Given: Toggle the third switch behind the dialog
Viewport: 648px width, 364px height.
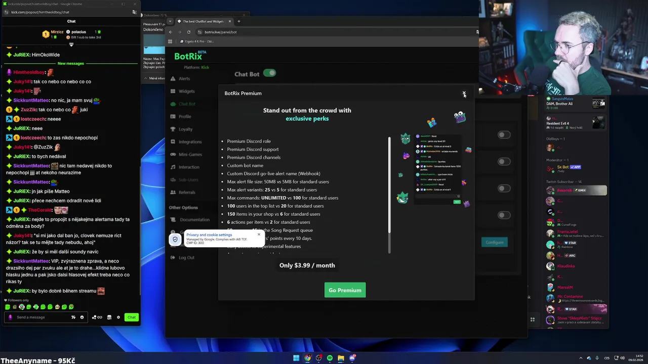Looking at the screenshot, I should [504, 188].
